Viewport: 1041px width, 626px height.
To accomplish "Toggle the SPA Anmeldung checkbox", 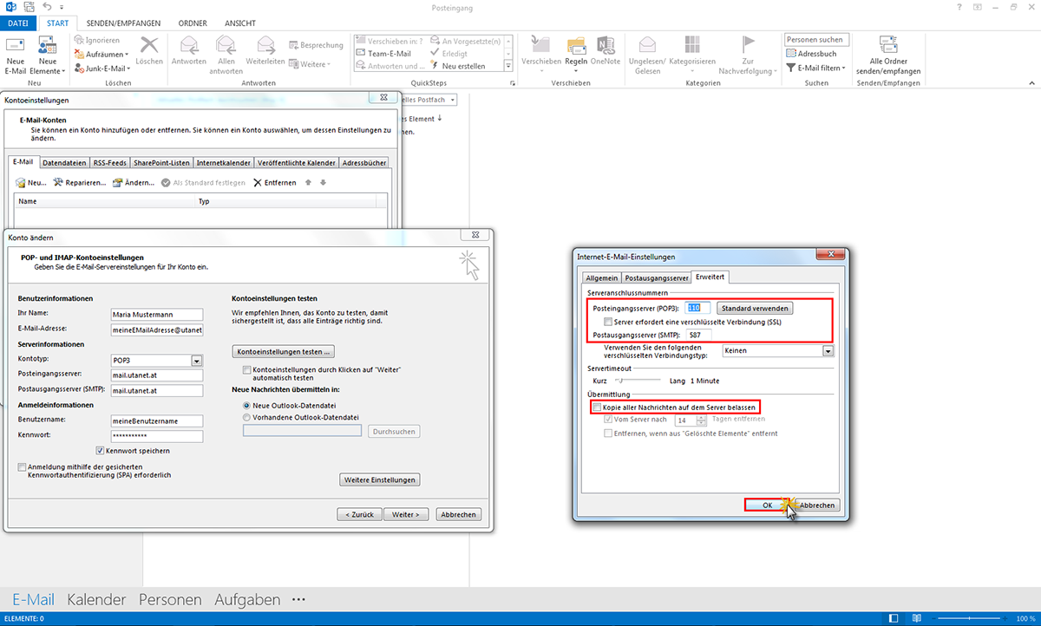I will [x=22, y=466].
